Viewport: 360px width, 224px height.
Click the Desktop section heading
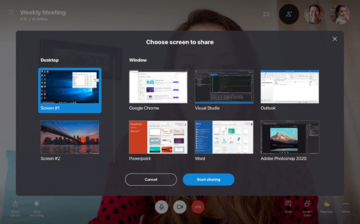tap(49, 60)
